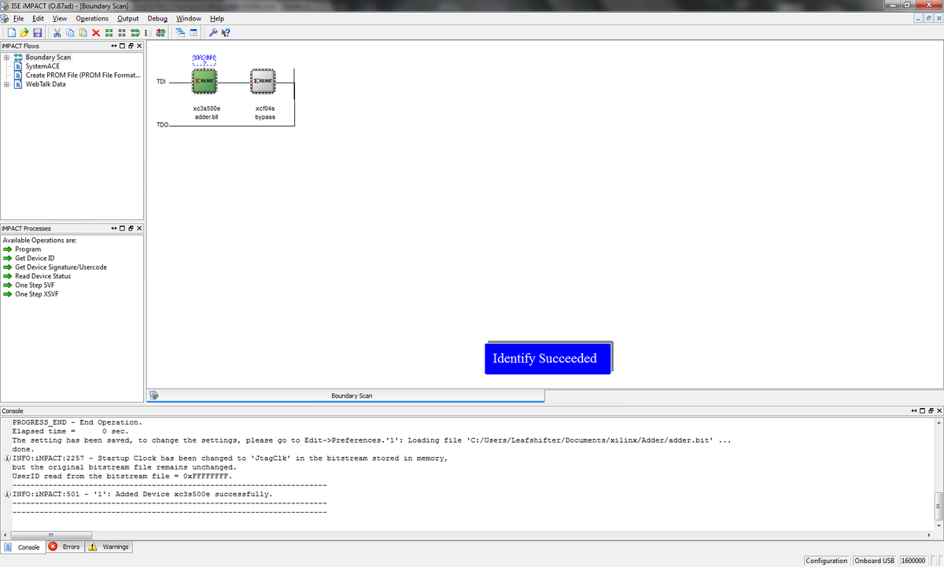Click the red X Delete icon
This screenshot has height=567, width=944.
[x=96, y=32]
